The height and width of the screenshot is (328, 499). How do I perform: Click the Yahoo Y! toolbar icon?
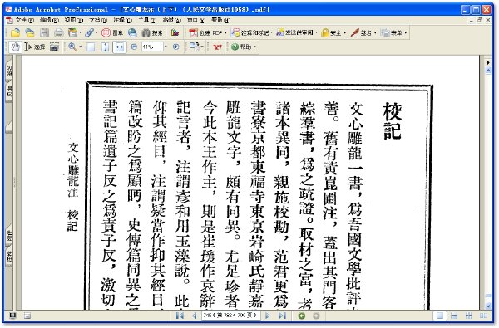click(217, 47)
